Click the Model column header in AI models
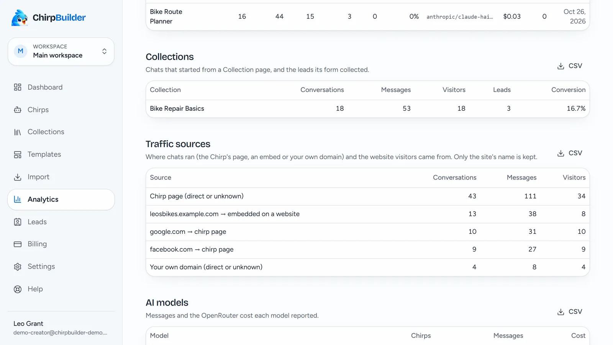613x345 pixels. [x=159, y=336]
